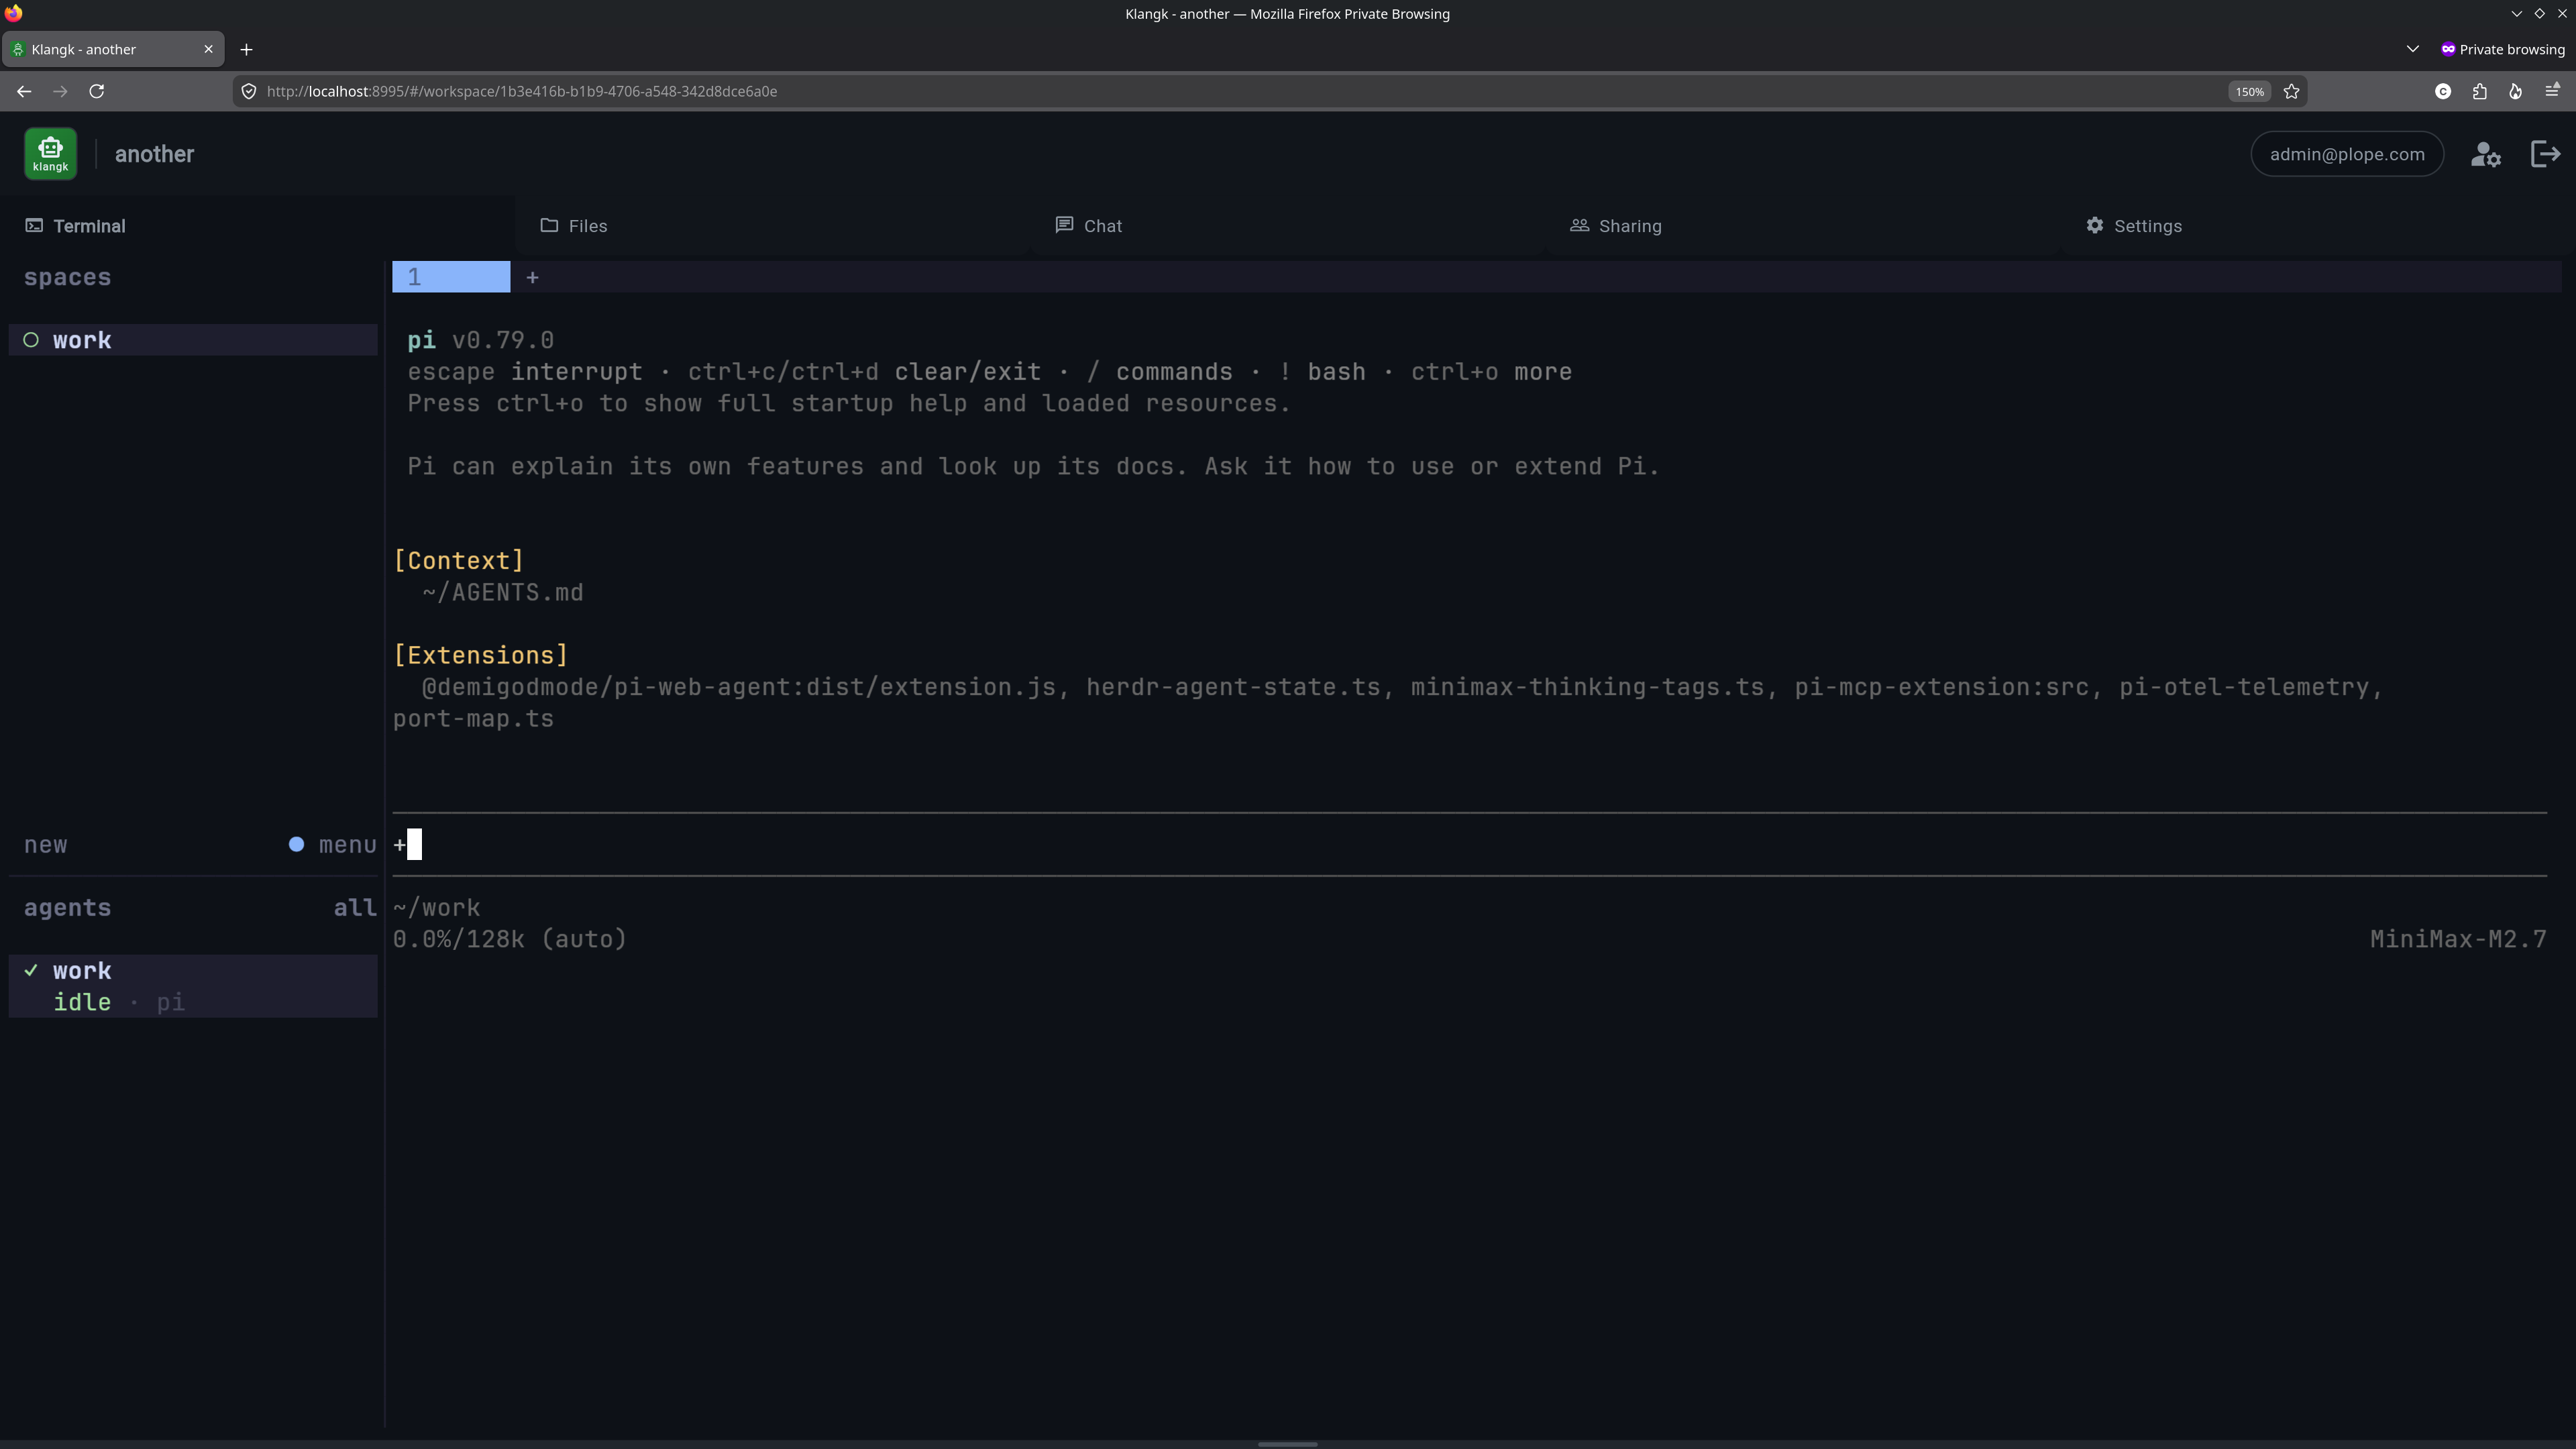Viewport: 2576px width, 1449px height.
Task: Bookmark this page with star icon
Action: [2291, 91]
